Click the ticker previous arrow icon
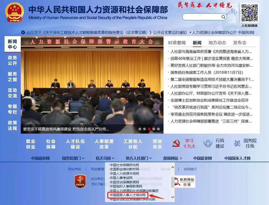This screenshot has height=205, width=269. click(x=23, y=32)
